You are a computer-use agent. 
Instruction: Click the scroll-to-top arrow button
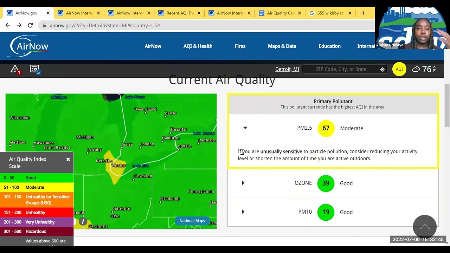(425, 227)
